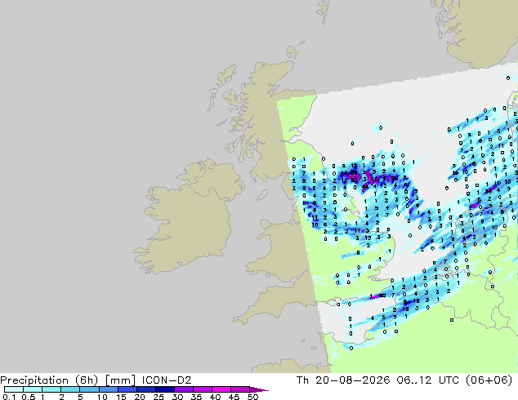Select the 30–35 mm legend color box

183,389
